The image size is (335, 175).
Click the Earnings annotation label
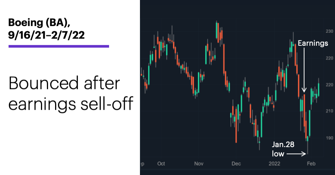[313, 43]
